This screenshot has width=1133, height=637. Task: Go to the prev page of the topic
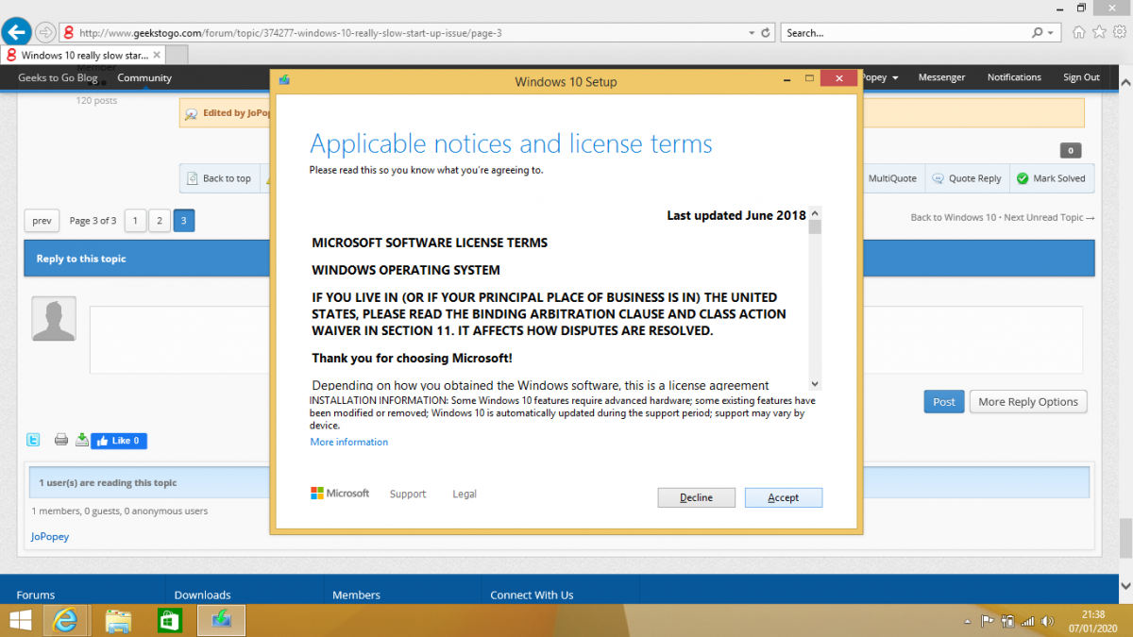pyautogui.click(x=42, y=221)
